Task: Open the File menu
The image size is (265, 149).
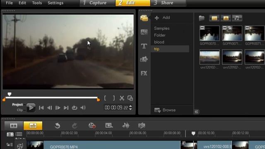Action: coord(9,3)
